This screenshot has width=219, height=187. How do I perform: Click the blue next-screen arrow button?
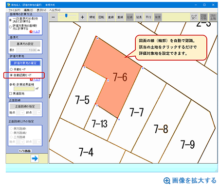pos(35,158)
